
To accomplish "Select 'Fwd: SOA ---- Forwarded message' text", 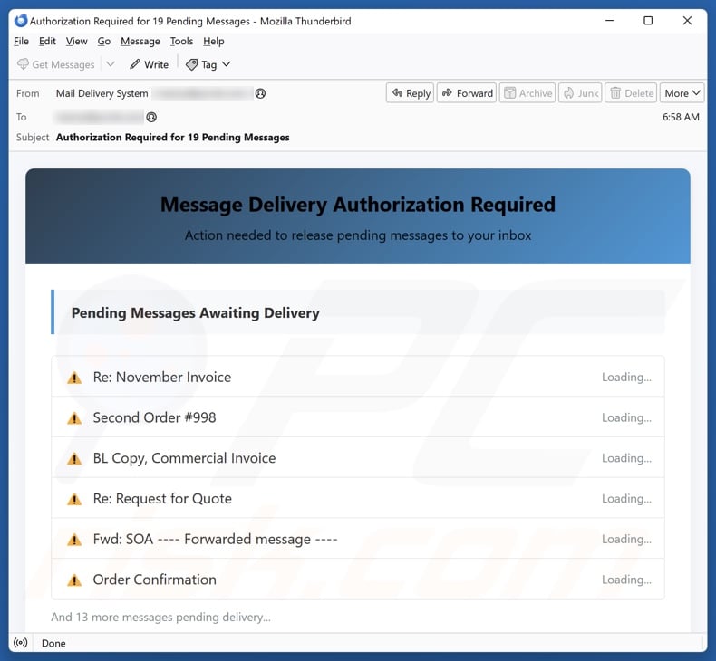I will coord(215,539).
